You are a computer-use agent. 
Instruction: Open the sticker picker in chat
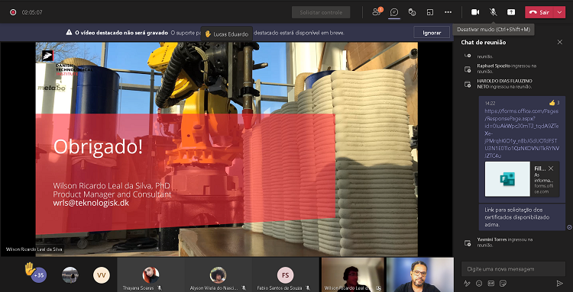(x=503, y=283)
